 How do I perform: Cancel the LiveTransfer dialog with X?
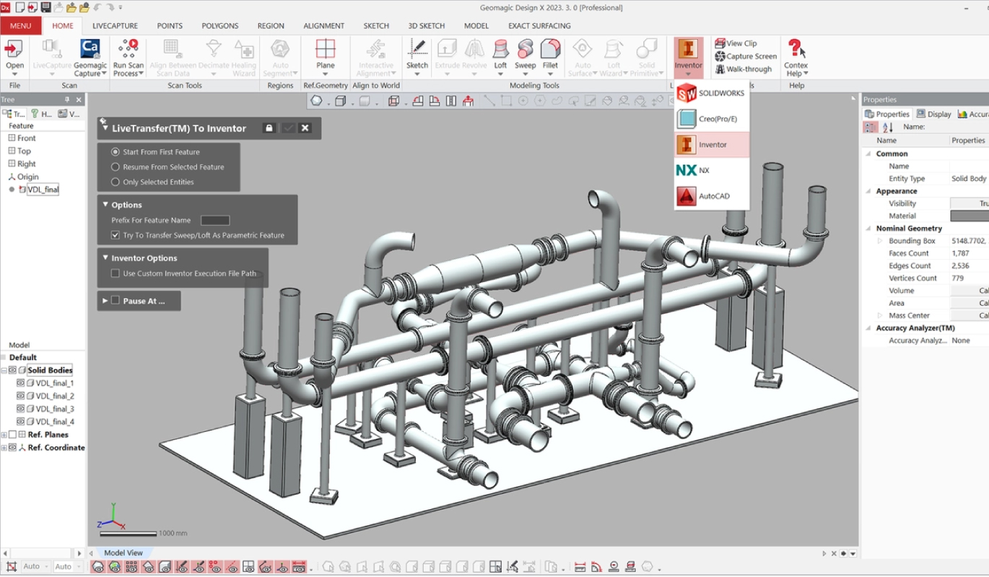tap(305, 128)
